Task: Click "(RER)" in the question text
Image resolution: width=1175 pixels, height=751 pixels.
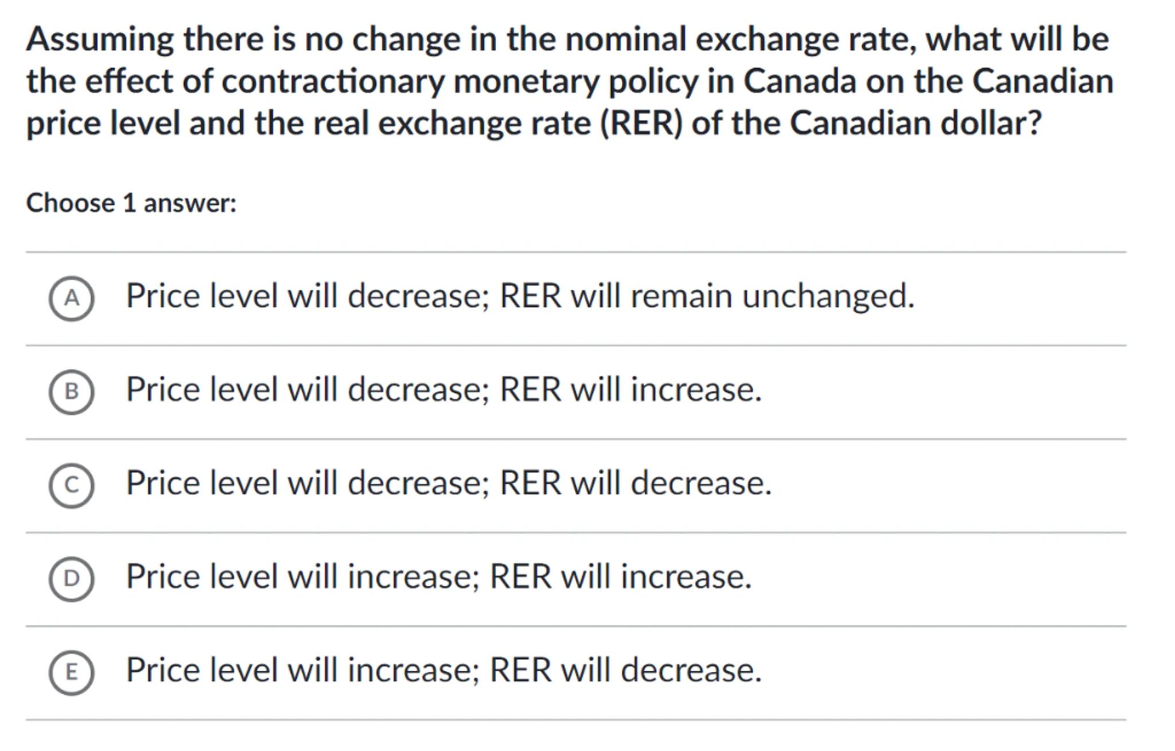Action: pos(641,123)
